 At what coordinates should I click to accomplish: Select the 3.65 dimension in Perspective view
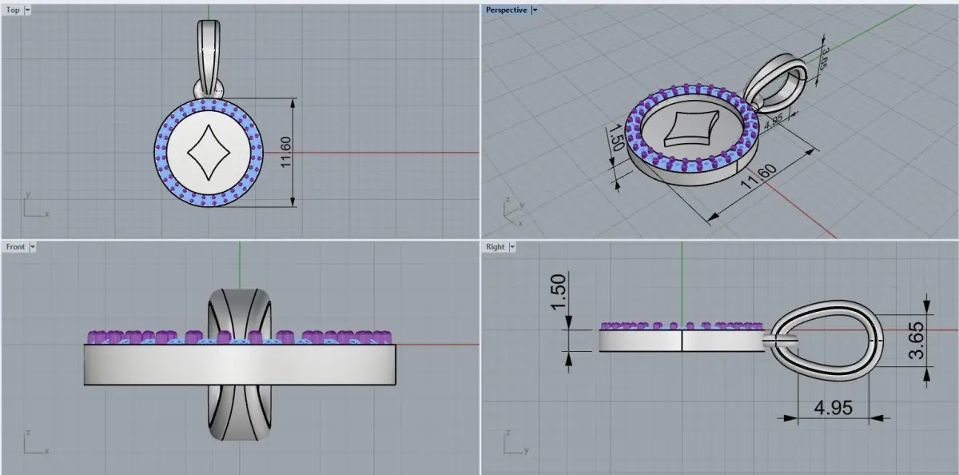coord(823,60)
